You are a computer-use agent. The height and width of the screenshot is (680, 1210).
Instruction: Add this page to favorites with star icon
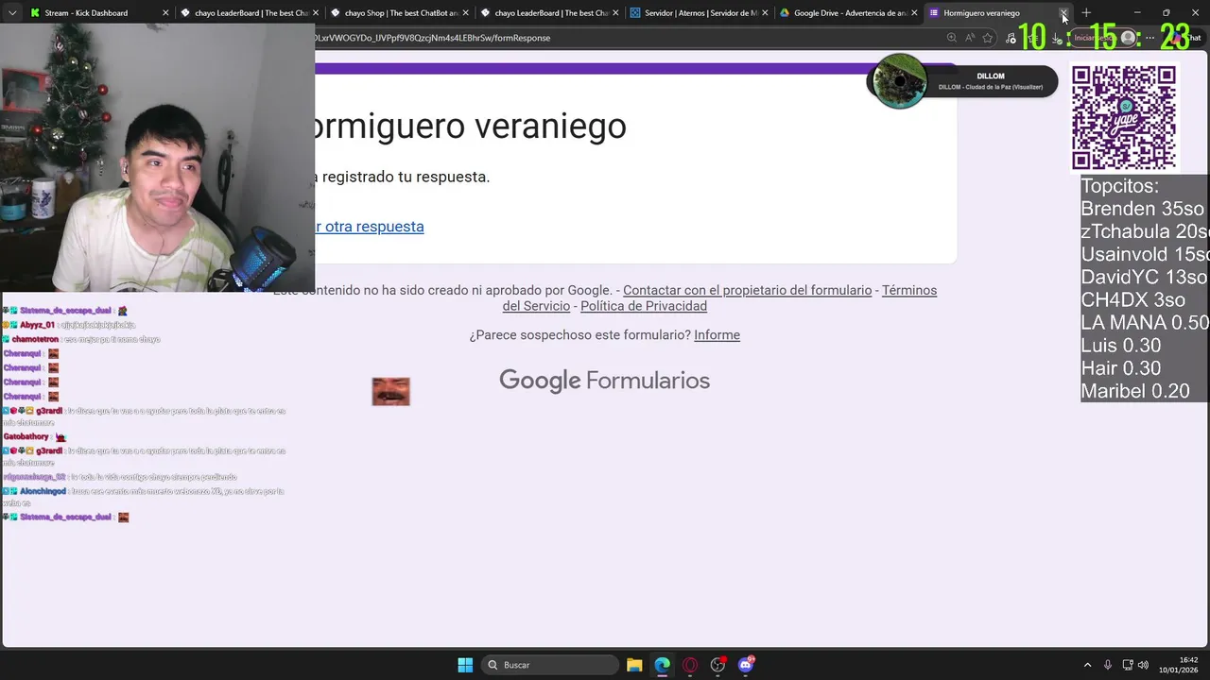pyautogui.click(x=988, y=38)
